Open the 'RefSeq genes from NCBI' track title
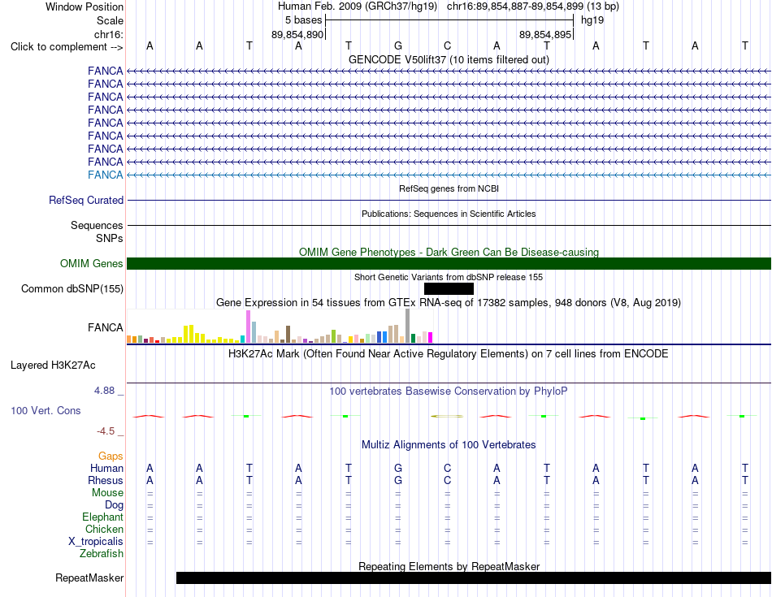Viewport: 772px width, 597px height. pyautogui.click(x=449, y=188)
